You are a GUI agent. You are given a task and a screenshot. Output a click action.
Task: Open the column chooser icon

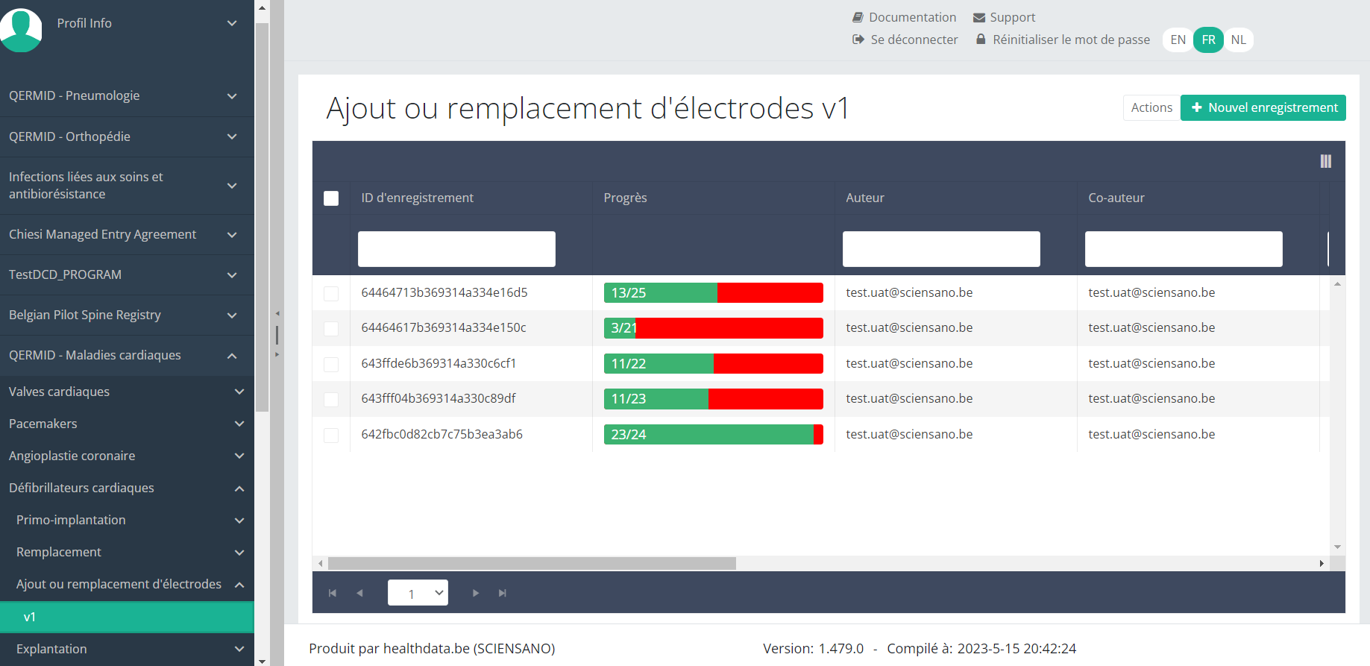click(x=1325, y=161)
